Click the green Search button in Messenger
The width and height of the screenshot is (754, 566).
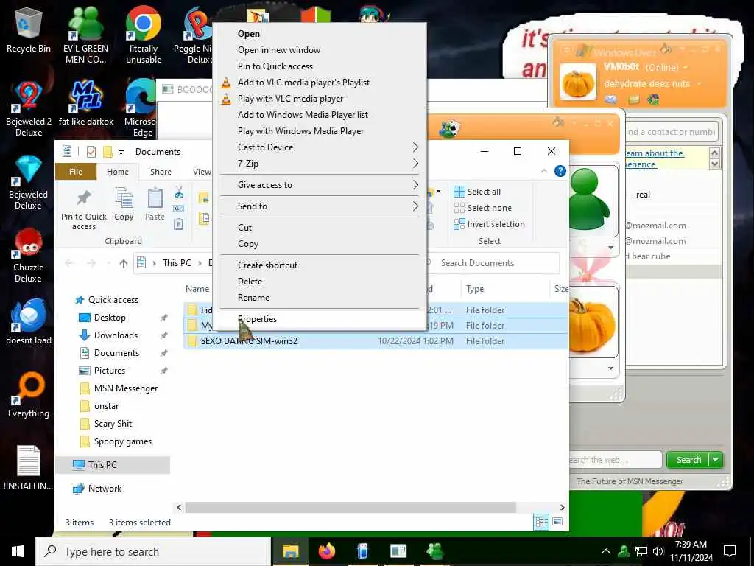pos(688,460)
